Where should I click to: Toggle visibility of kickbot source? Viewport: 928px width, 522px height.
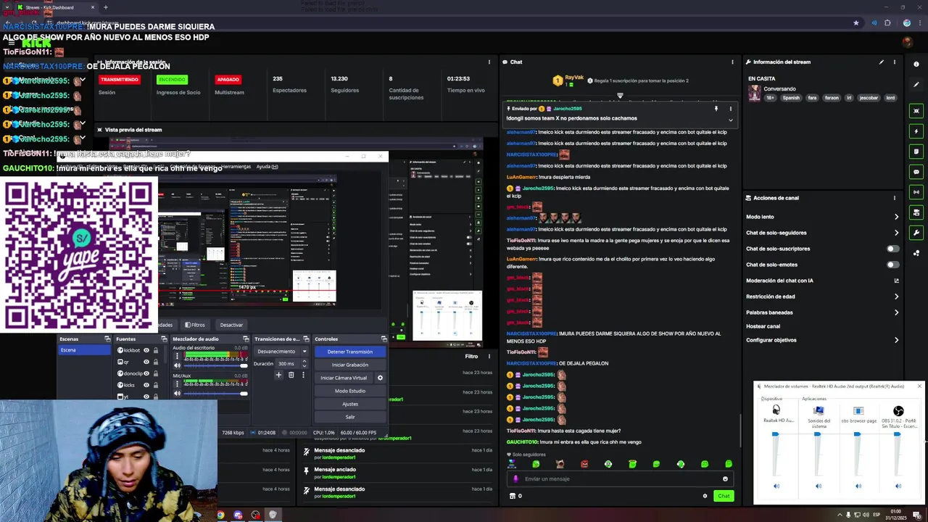click(146, 350)
